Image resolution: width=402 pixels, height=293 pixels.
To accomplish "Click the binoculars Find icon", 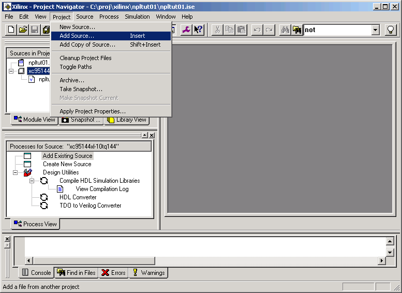I will 285,30.
